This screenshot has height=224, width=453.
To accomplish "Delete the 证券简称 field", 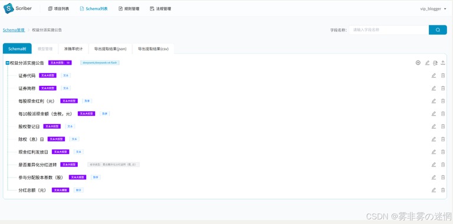I will tap(443, 88).
